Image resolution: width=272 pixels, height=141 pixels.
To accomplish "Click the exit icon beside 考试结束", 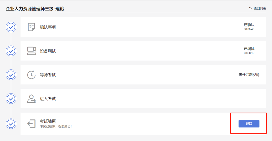I will click(32, 123).
